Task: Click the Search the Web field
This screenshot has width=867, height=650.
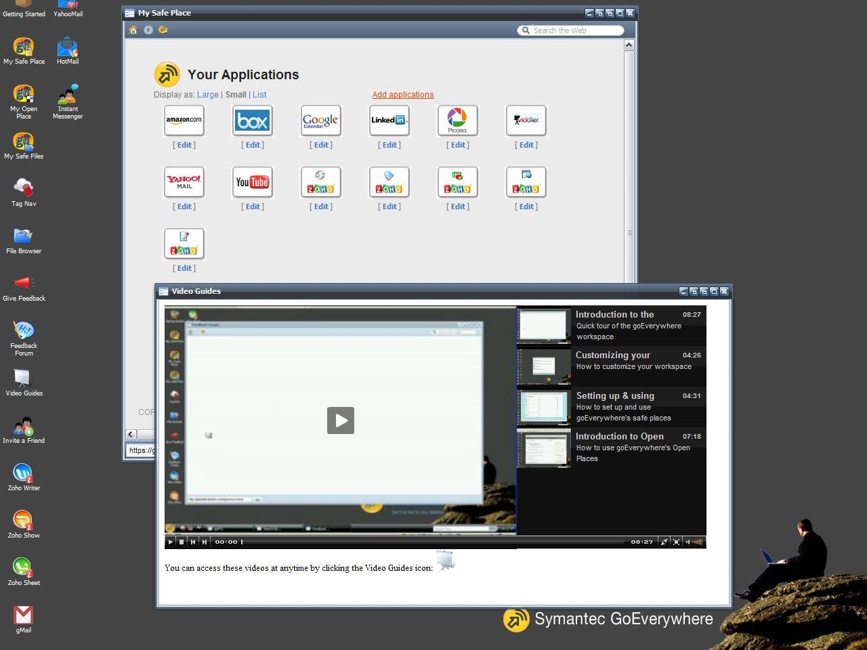Action: pos(570,30)
